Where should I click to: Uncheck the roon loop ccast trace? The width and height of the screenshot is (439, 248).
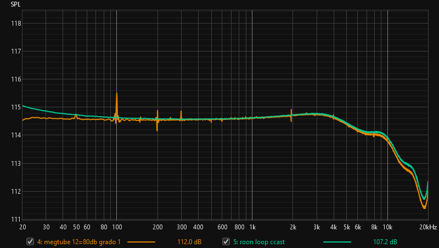[226, 241]
